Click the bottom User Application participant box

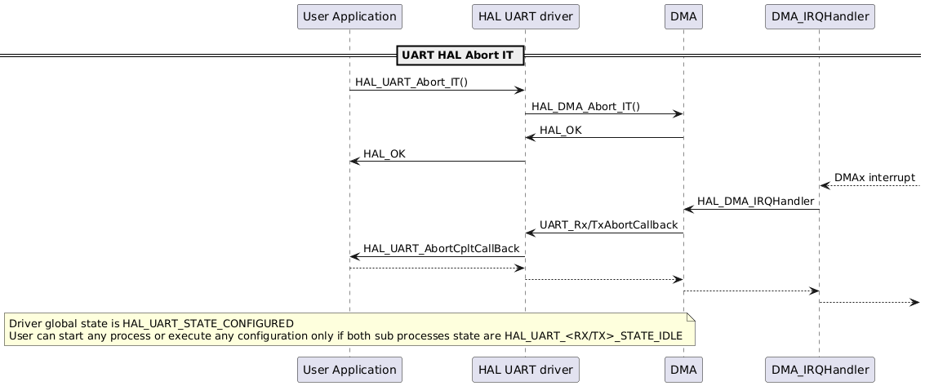click(349, 370)
